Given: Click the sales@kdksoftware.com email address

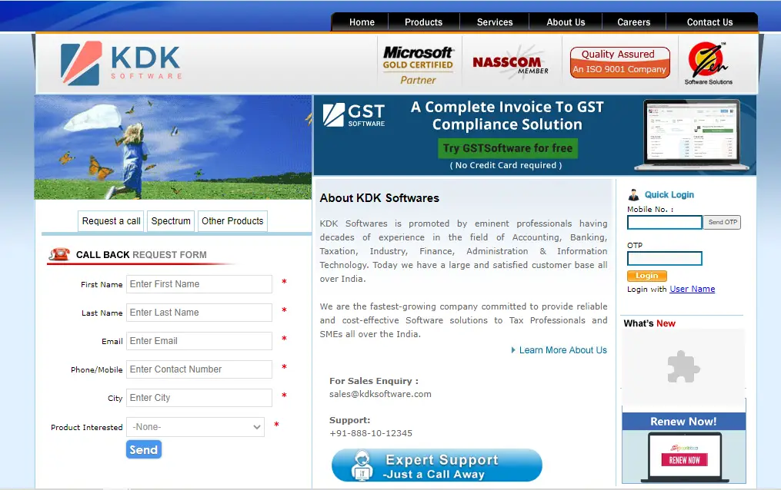Looking at the screenshot, I should pyautogui.click(x=380, y=394).
